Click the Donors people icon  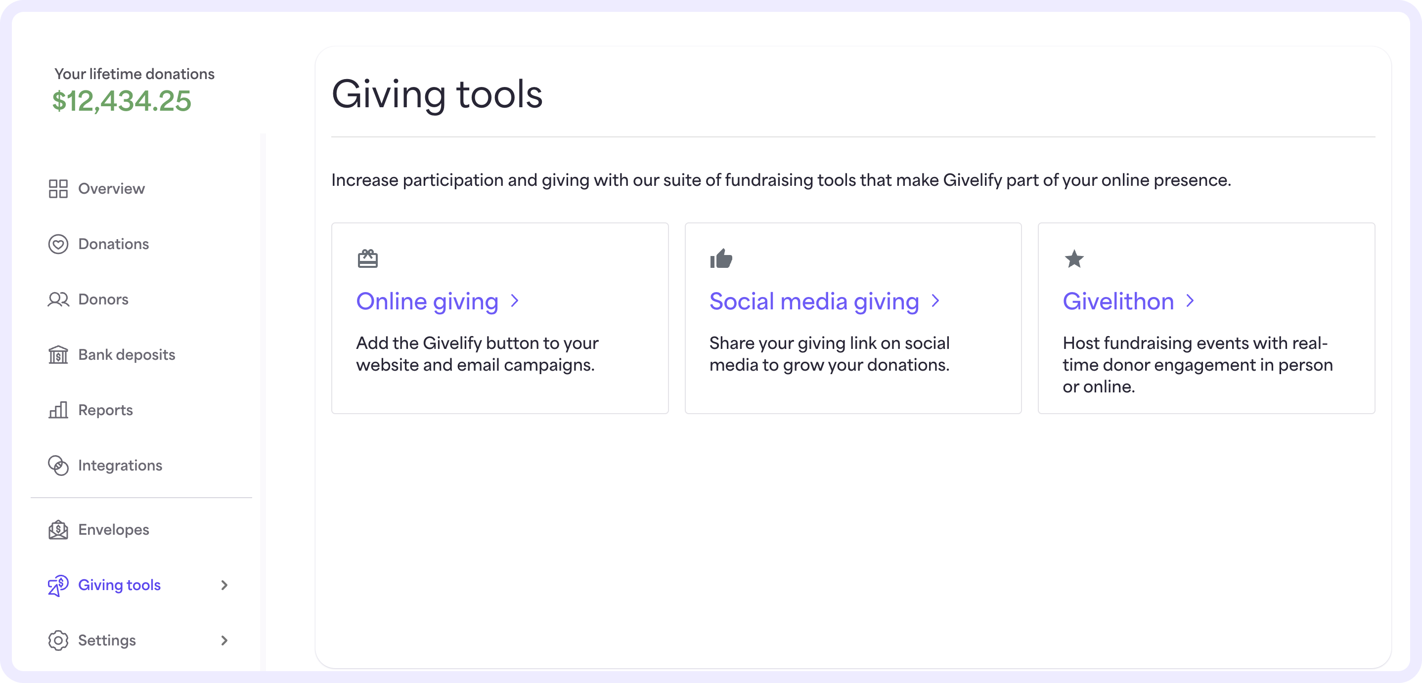tap(58, 299)
